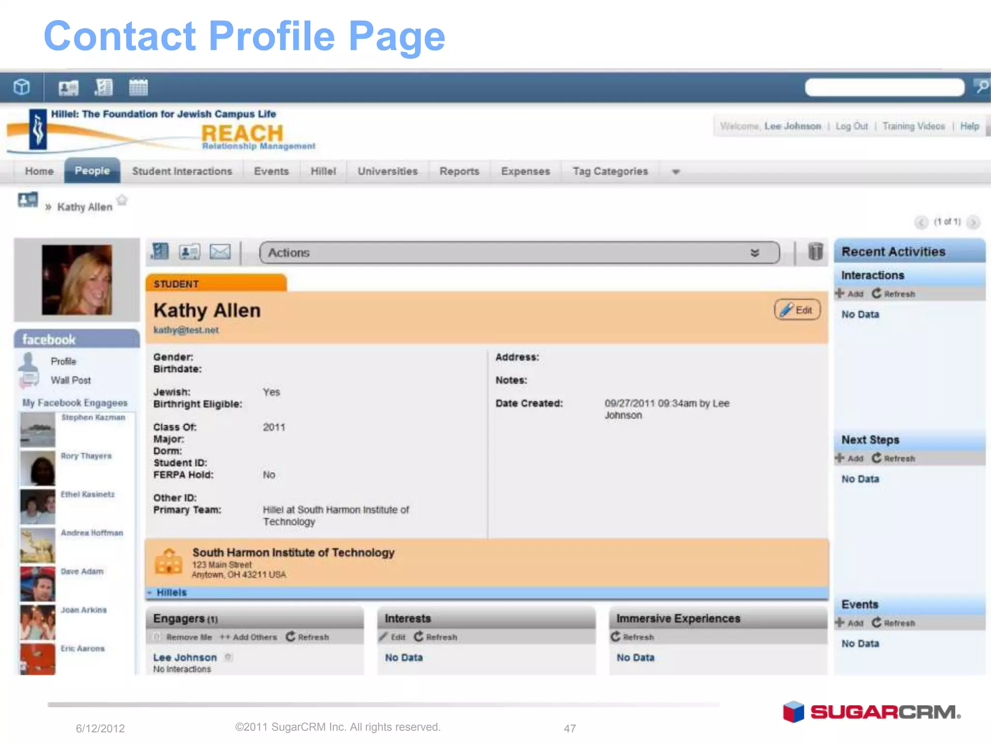Edit the Interests panel
991x743 pixels.
tap(392, 637)
